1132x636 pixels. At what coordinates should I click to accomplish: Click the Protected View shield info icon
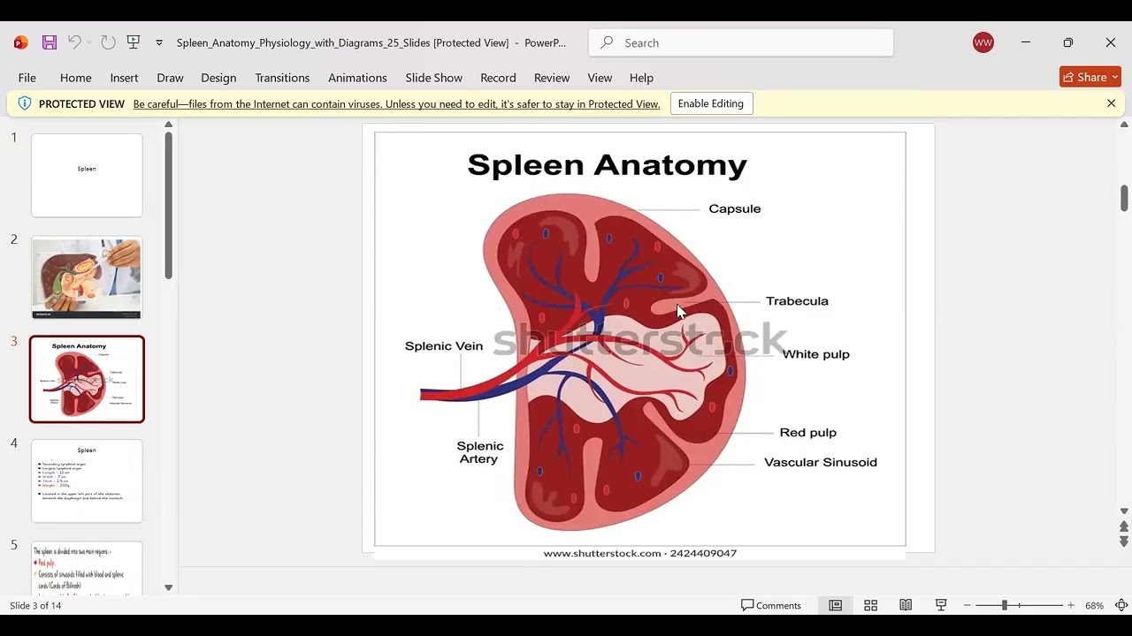pos(24,103)
